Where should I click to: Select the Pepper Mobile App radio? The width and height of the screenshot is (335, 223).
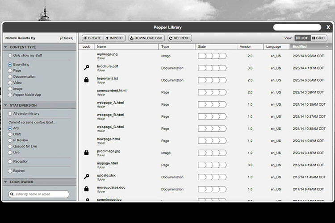click(x=10, y=95)
